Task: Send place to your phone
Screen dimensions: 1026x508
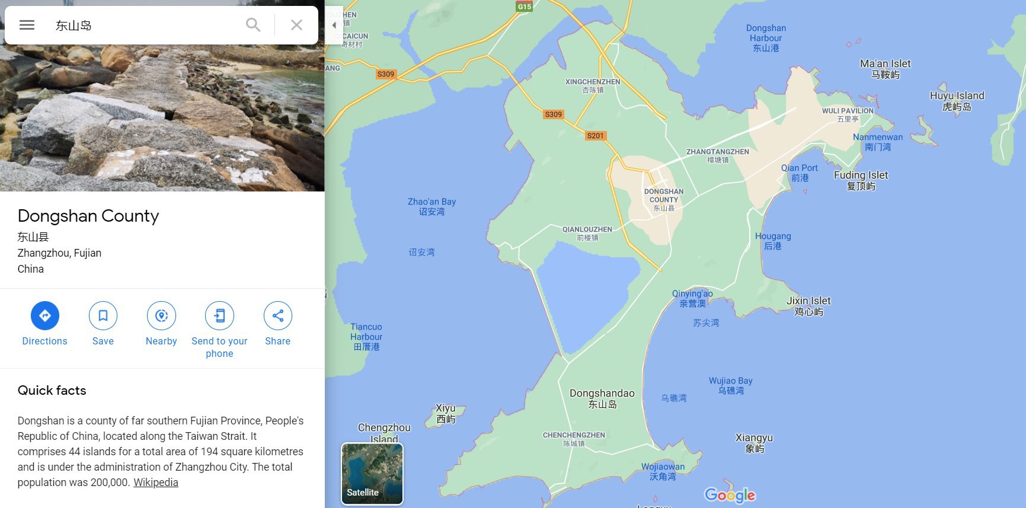Action: pos(219,315)
